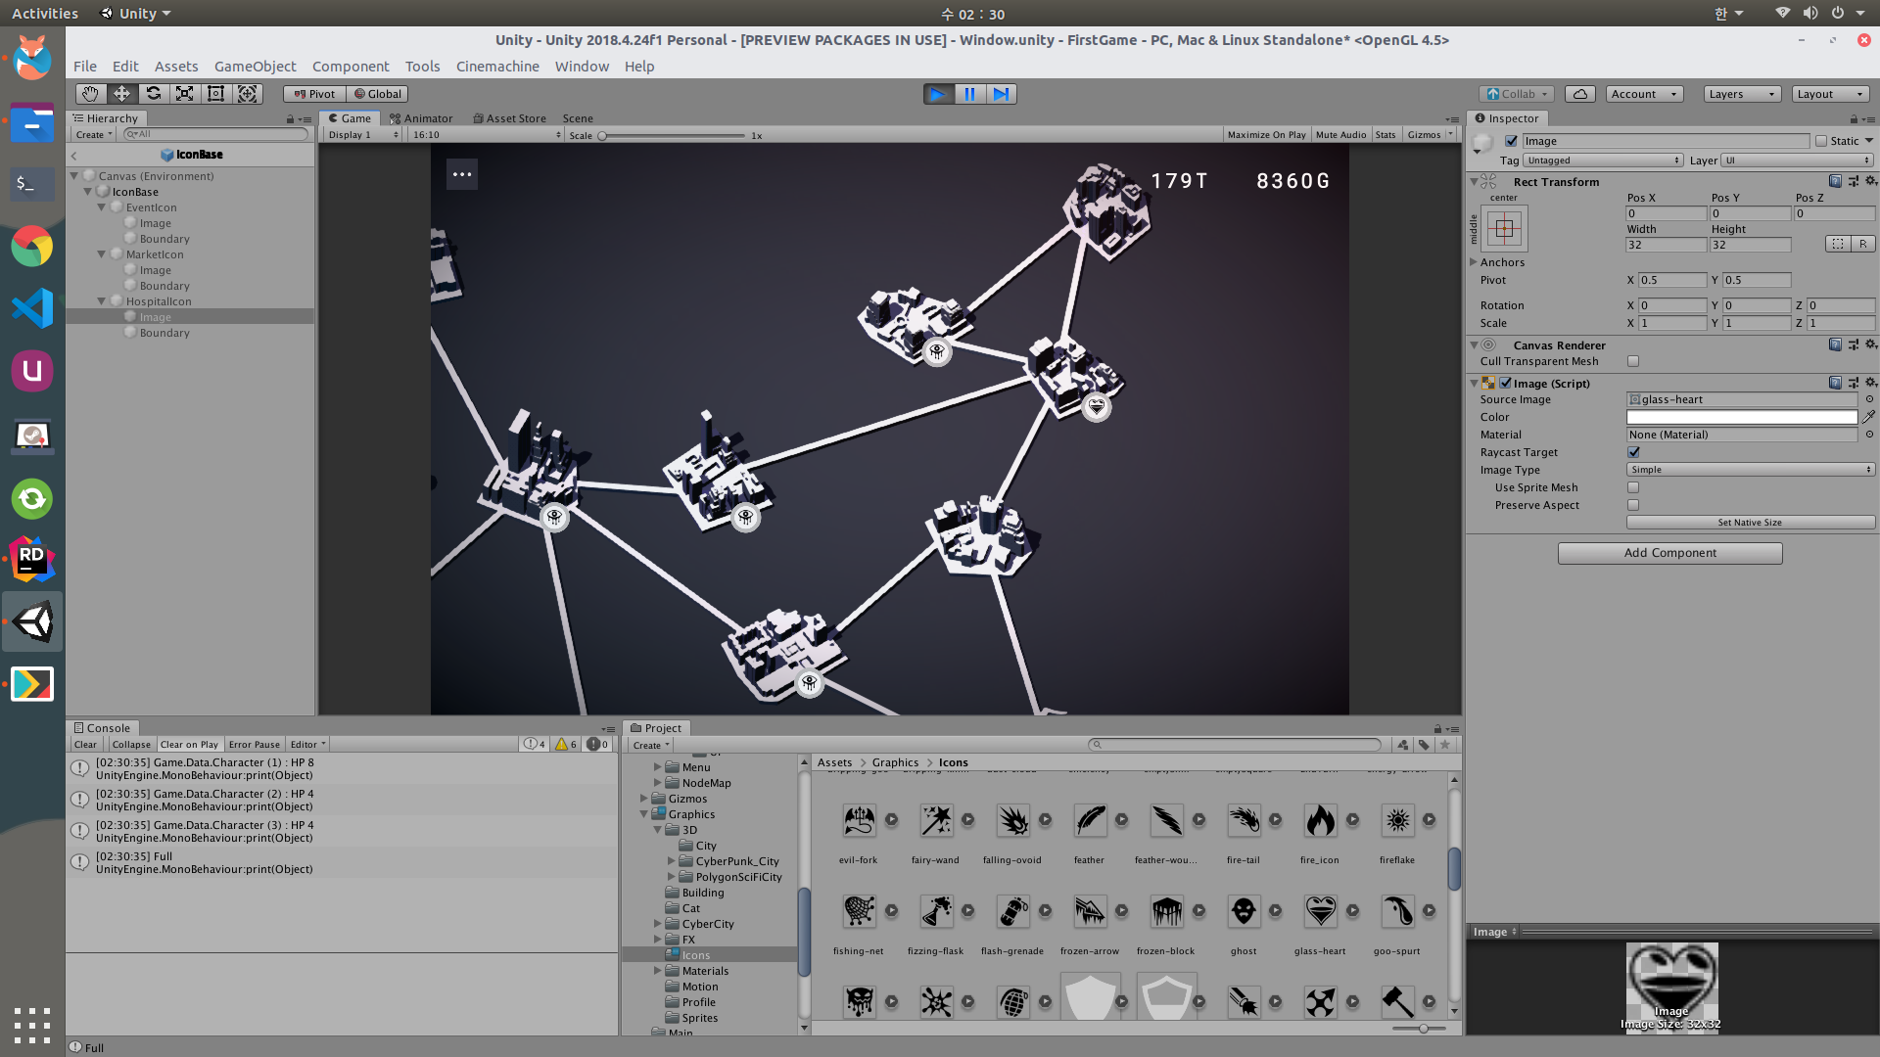The width and height of the screenshot is (1880, 1057).
Task: Switch to the Asset Store tab
Action: [509, 118]
